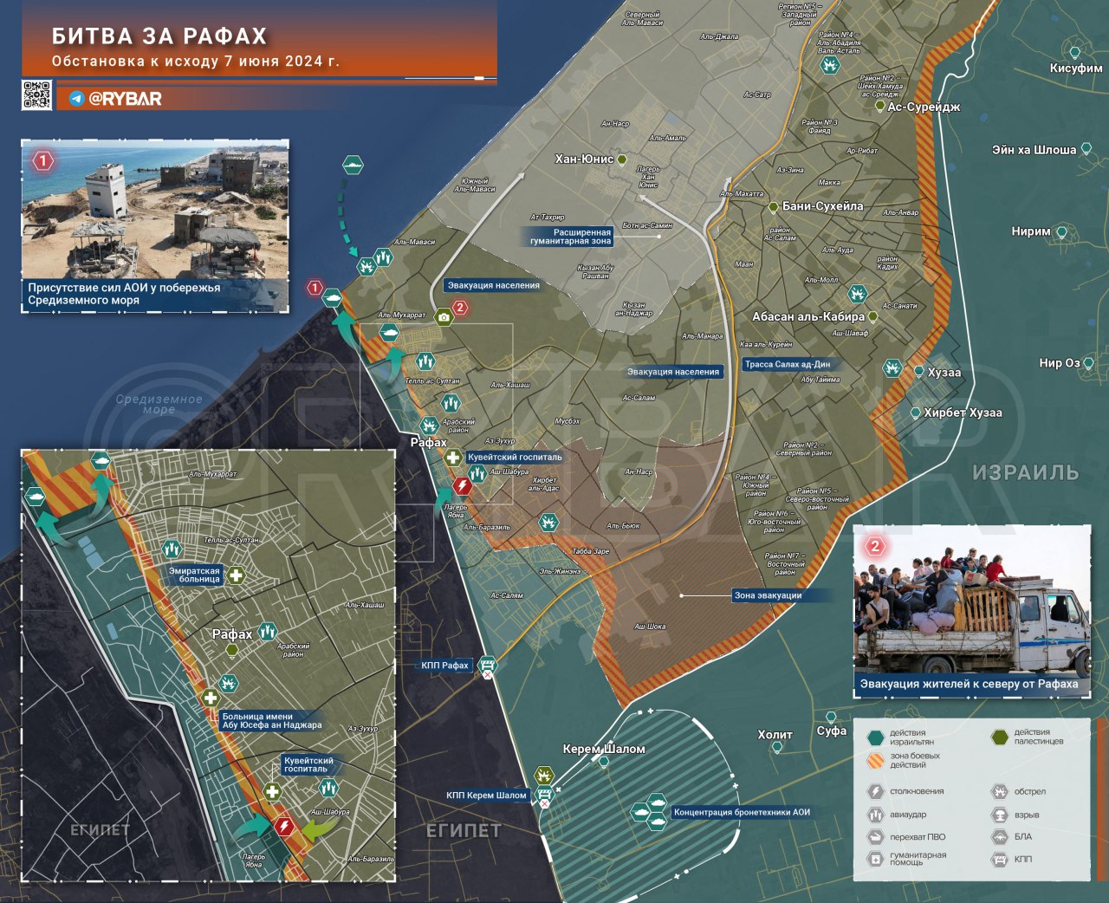
Task: Click the КПП Керем Шалом label
Action: click(486, 795)
